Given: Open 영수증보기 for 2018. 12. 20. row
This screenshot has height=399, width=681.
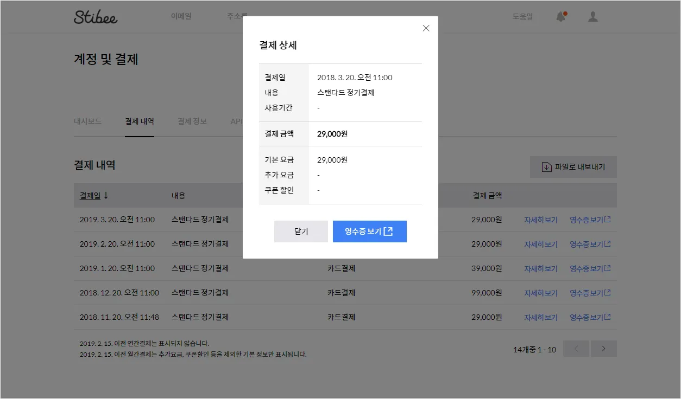Looking at the screenshot, I should (x=590, y=293).
